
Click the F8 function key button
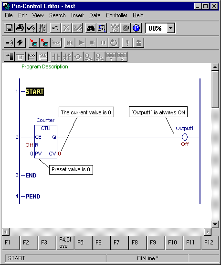(137, 243)
